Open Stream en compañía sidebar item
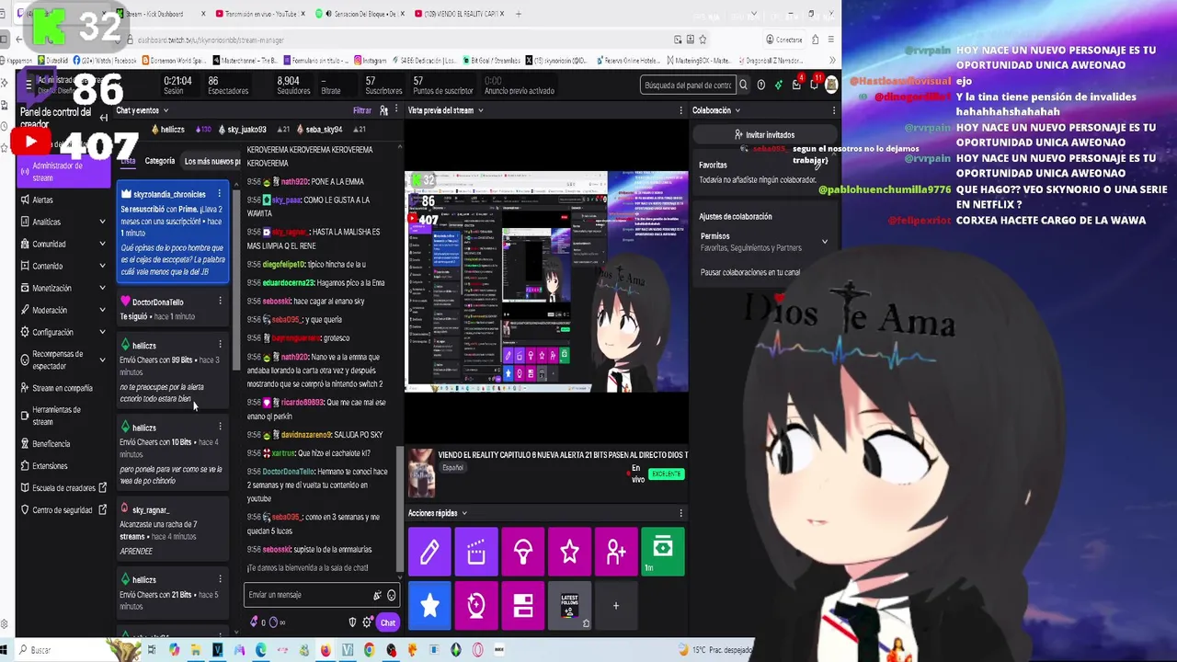Viewport: 1177px width, 662px height. click(63, 388)
